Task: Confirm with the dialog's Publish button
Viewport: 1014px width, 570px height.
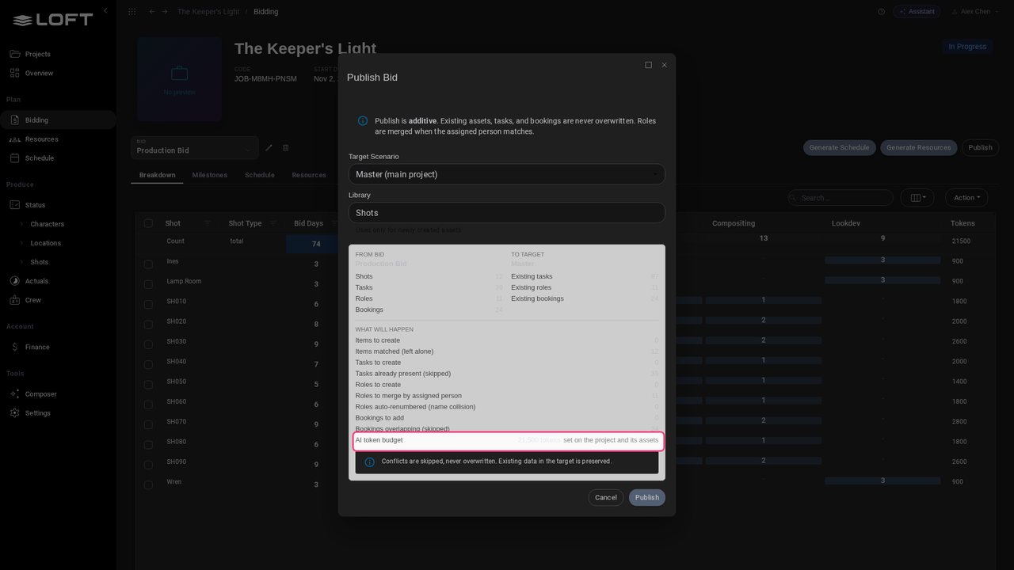Action: pyautogui.click(x=647, y=497)
